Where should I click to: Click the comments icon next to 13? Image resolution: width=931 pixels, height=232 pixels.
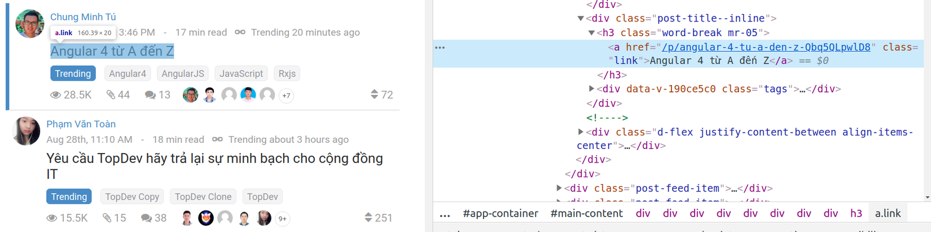pos(150,95)
